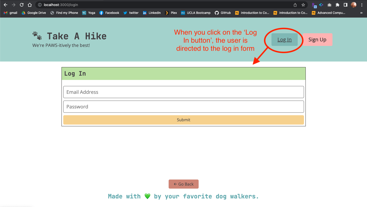Click the share icon in address bar
Viewport: 367px width, 207px height.
pos(295,5)
